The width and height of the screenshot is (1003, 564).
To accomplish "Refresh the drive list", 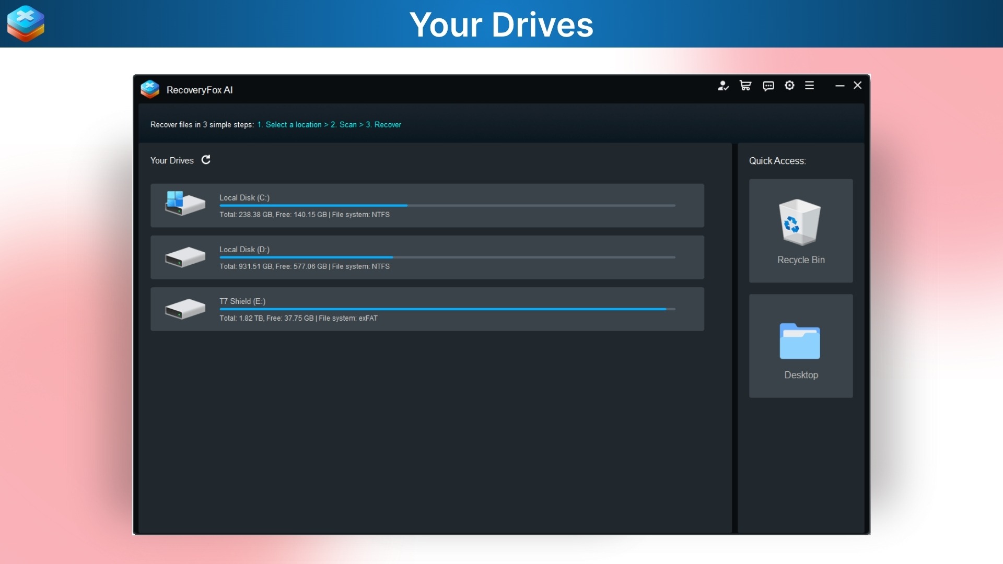I will 206,160.
